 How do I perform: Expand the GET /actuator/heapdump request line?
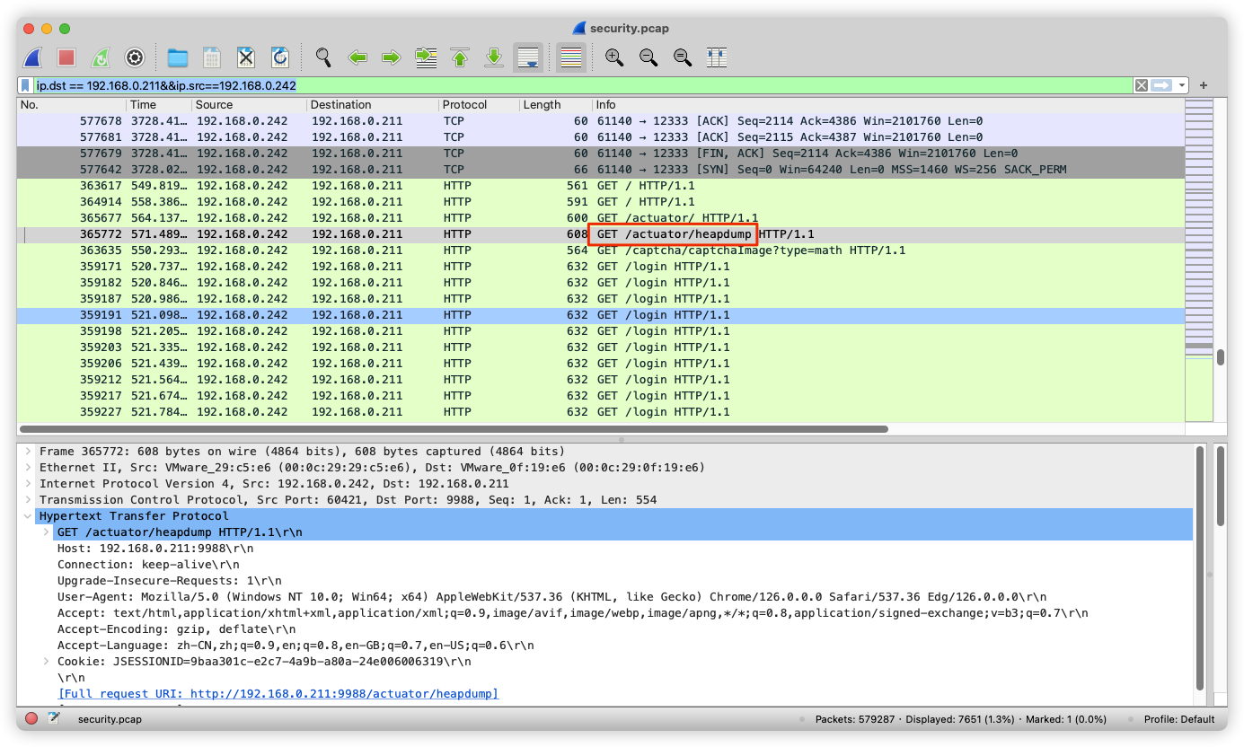coord(47,532)
